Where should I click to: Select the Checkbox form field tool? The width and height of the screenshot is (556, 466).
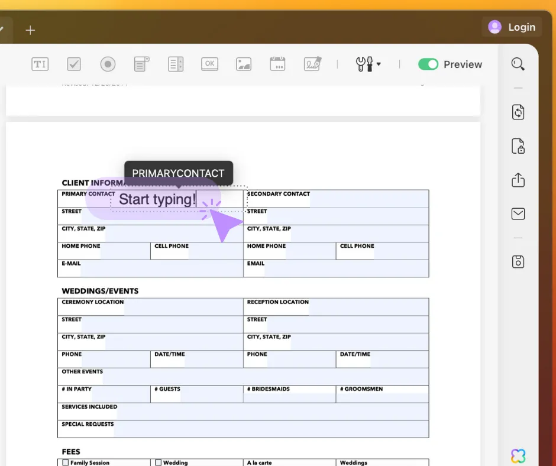tap(74, 64)
